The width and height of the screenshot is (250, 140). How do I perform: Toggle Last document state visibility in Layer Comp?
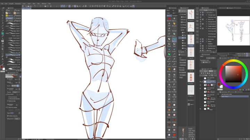[x=218, y=94]
